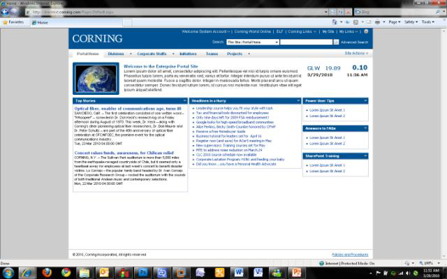Open the Corning World Online link
Viewport: 447px width, 279px height.
(x=253, y=31)
